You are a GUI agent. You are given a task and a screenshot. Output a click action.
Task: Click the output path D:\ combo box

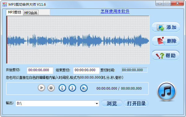pyautogui.click(x=57, y=103)
